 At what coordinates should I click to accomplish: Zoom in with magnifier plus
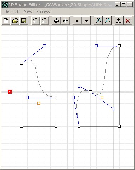click(x=98, y=21)
